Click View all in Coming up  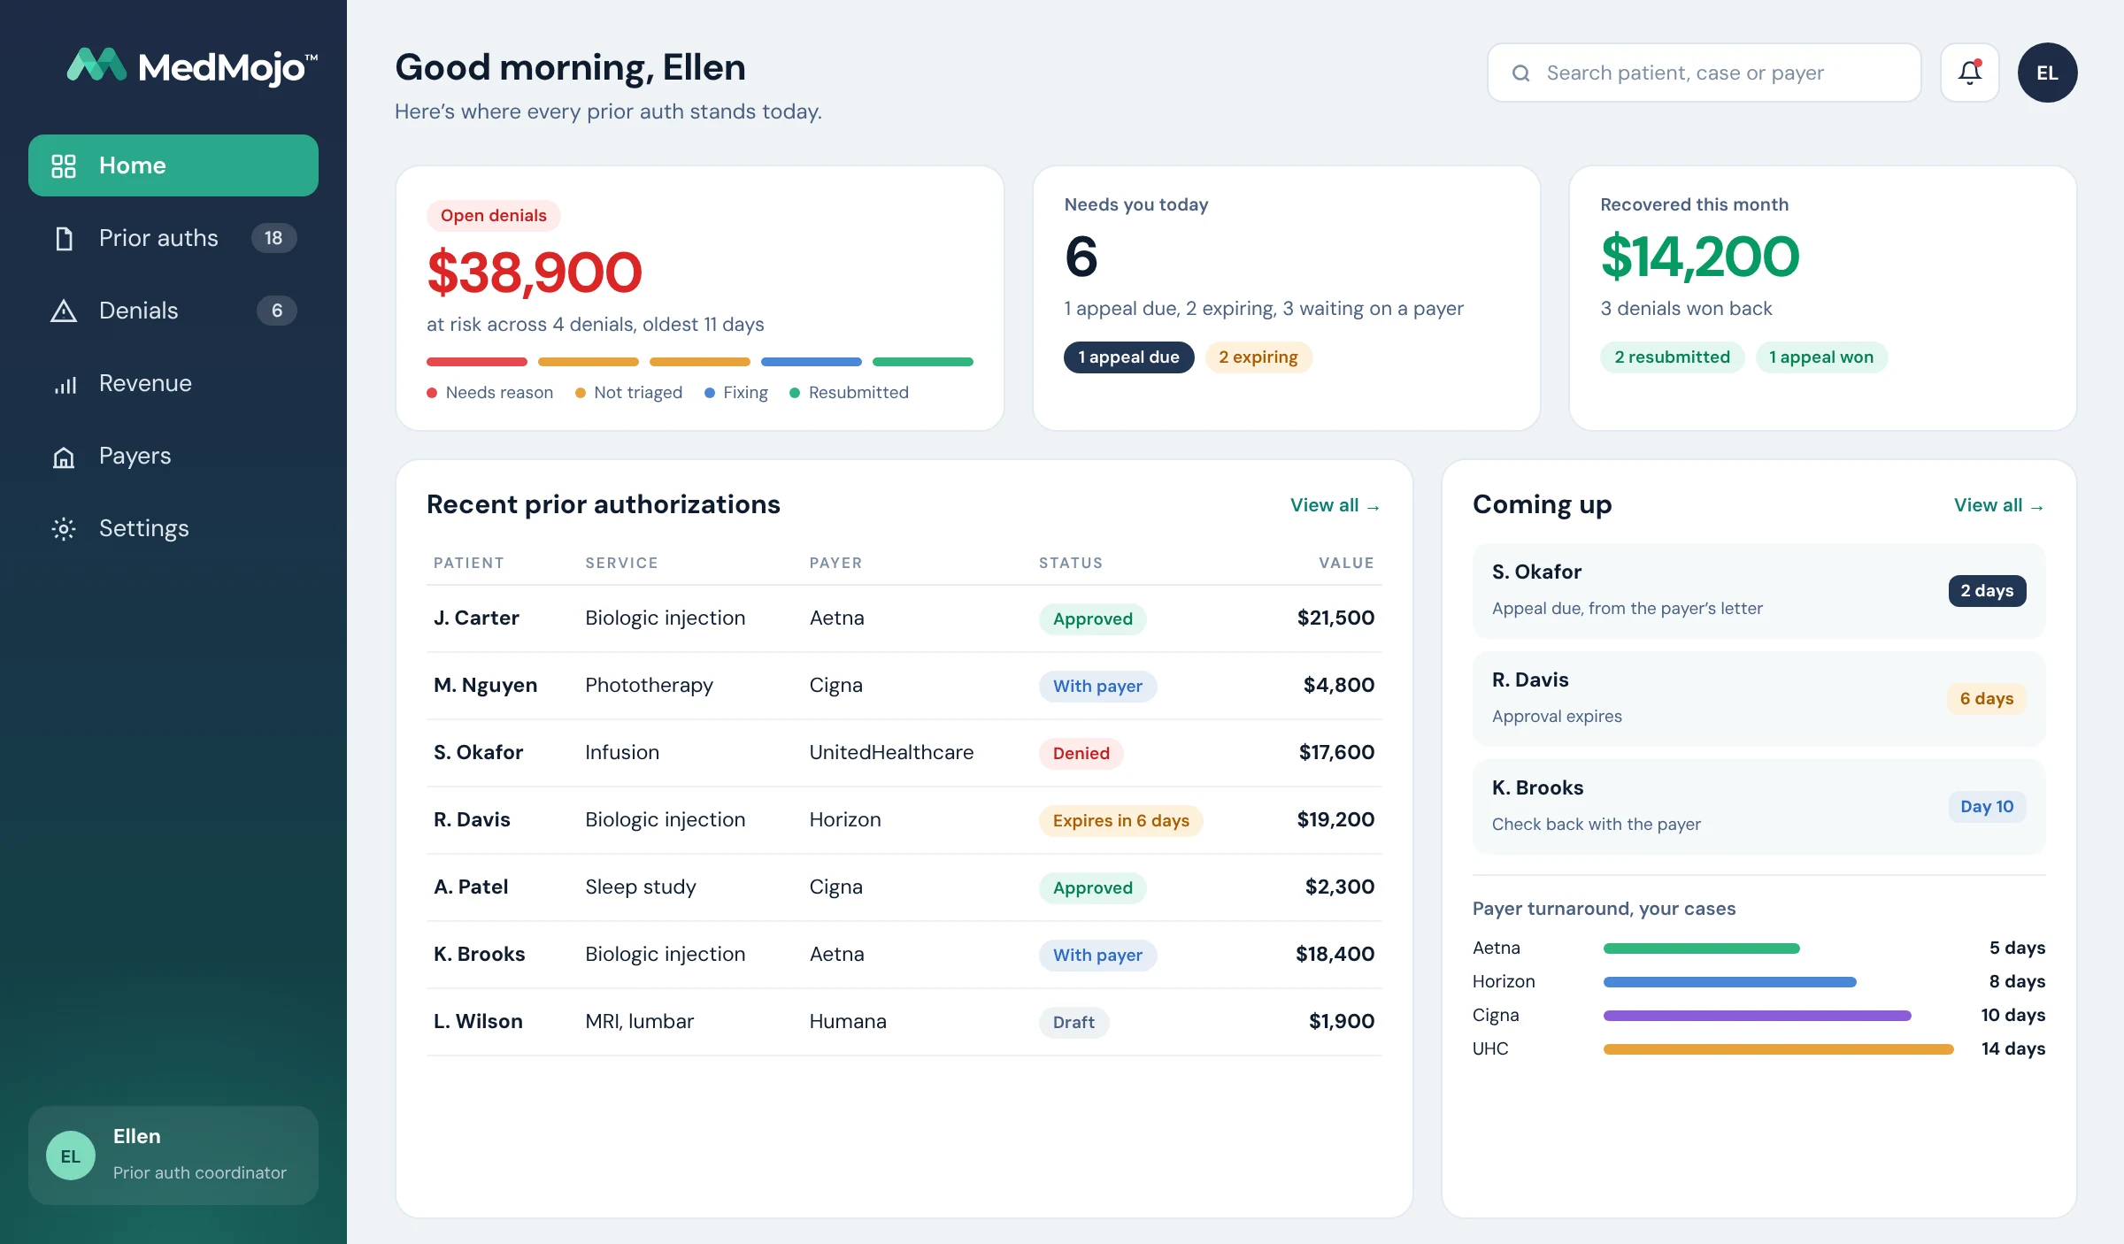(1999, 505)
